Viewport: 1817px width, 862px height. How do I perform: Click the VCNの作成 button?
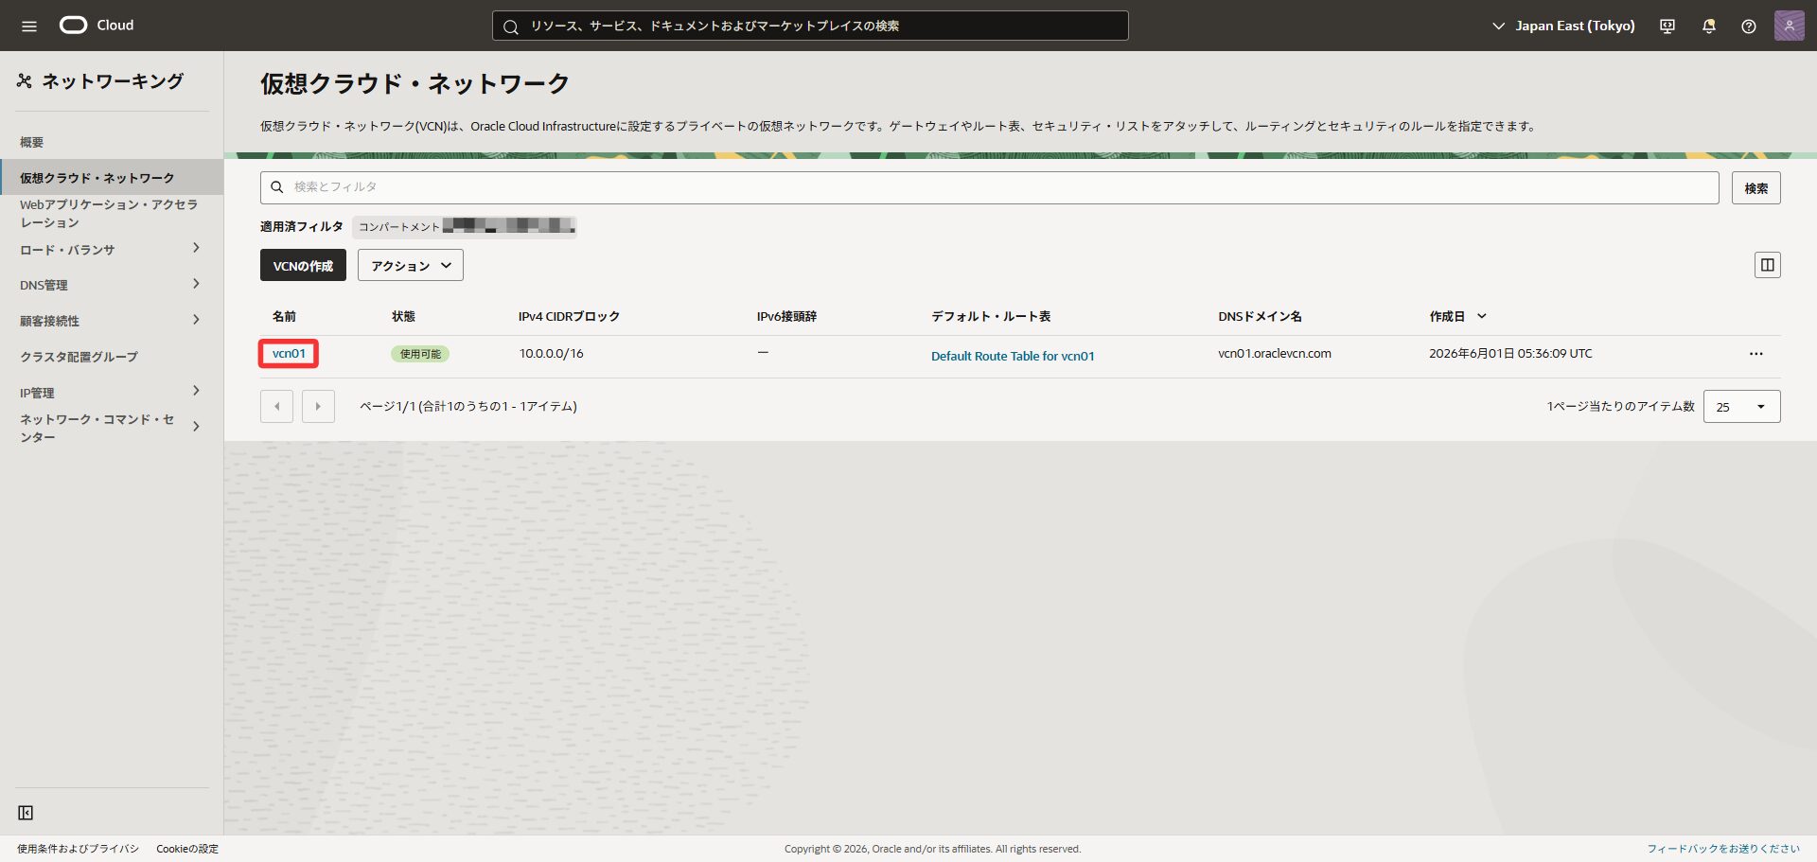(303, 266)
